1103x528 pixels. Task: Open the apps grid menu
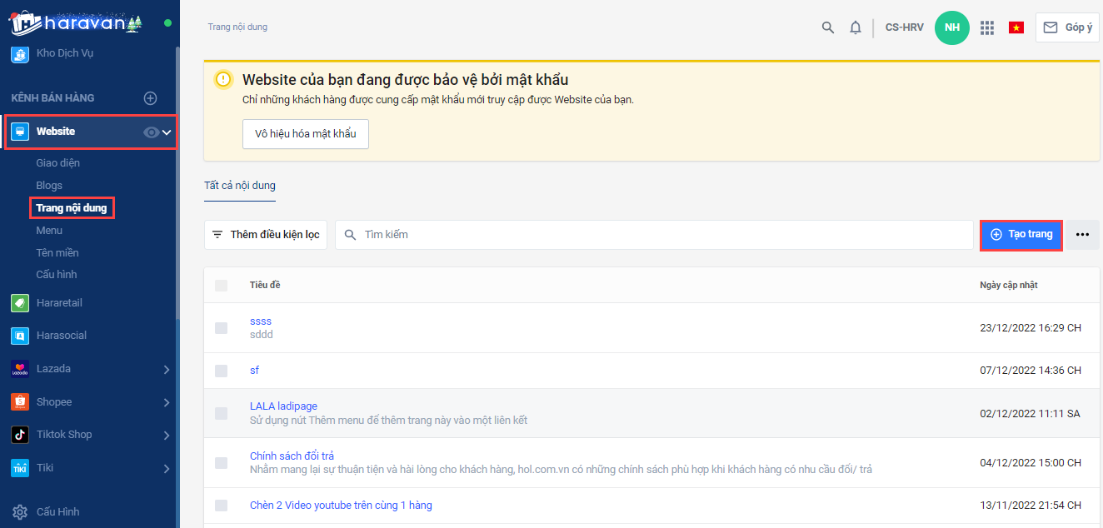987,27
